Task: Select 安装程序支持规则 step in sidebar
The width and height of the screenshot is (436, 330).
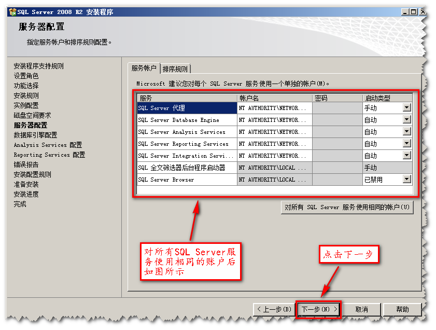Action: [x=39, y=66]
